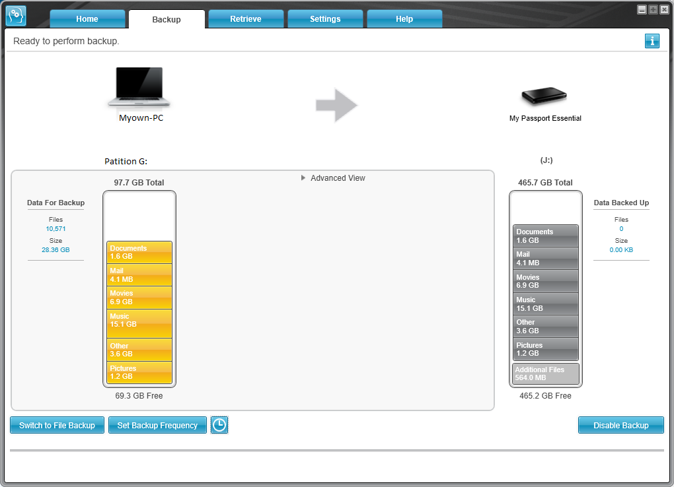This screenshot has height=487, width=674.
Task: Click the clock schedule icon button
Action: coord(219,425)
